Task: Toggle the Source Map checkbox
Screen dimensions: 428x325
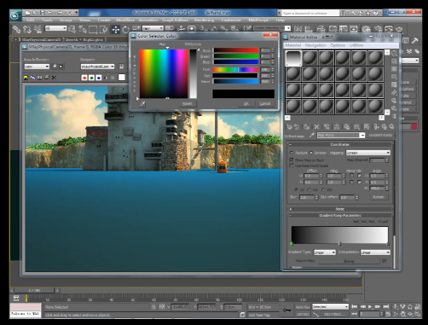Action: point(385,261)
